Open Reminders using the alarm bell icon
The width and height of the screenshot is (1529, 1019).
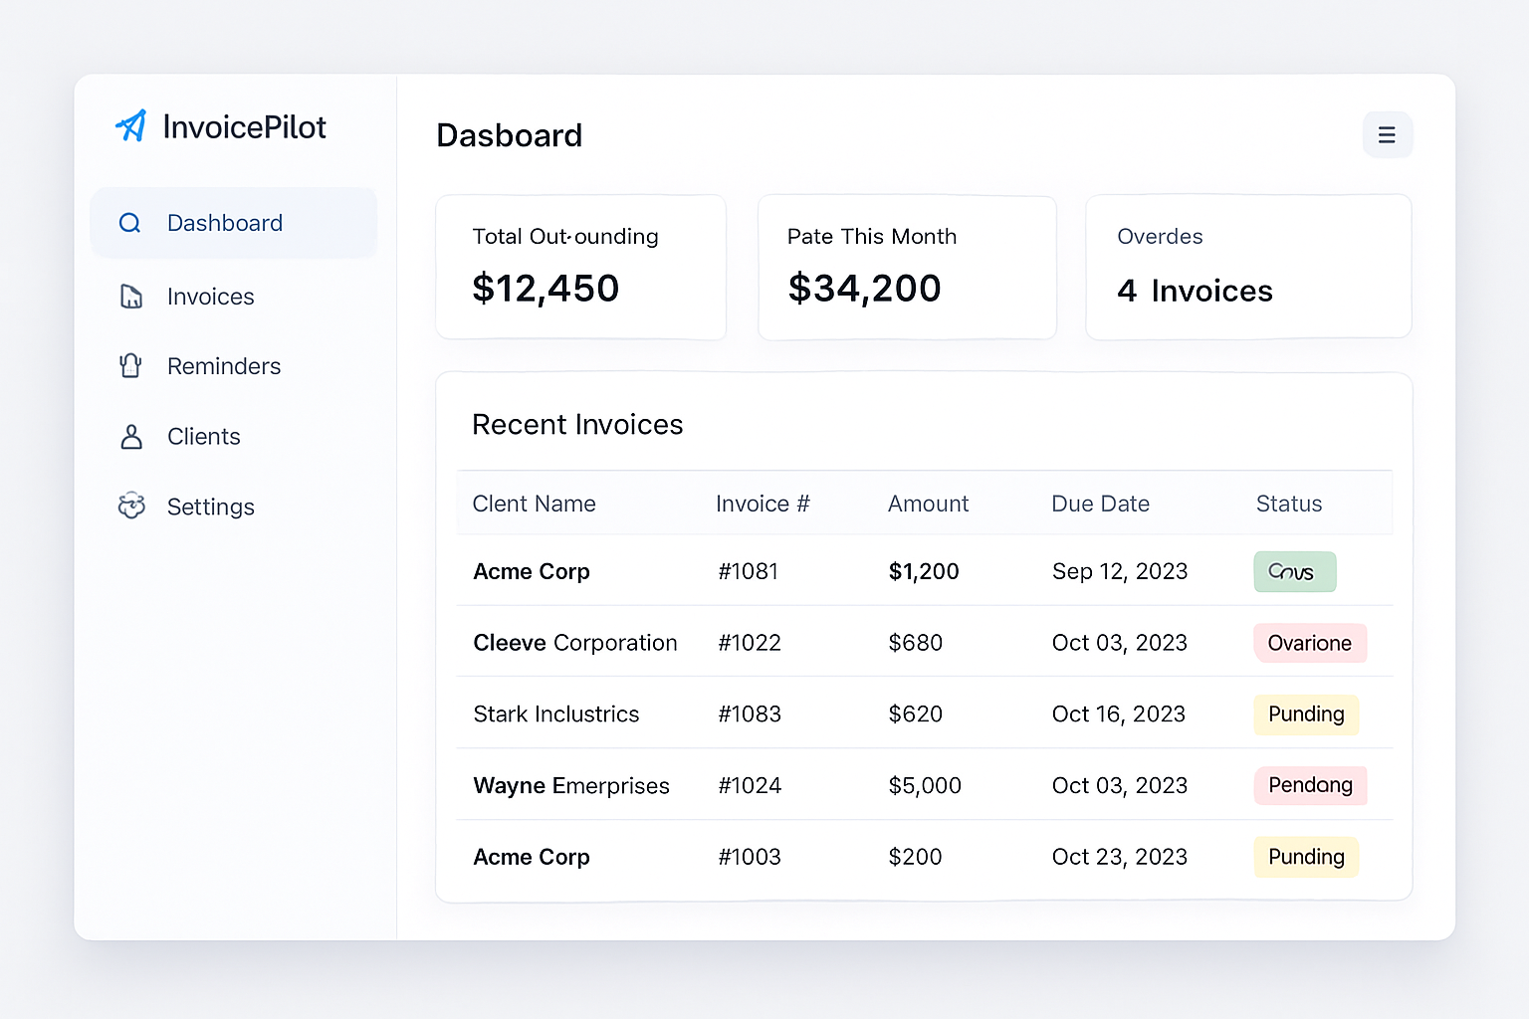tap(130, 366)
